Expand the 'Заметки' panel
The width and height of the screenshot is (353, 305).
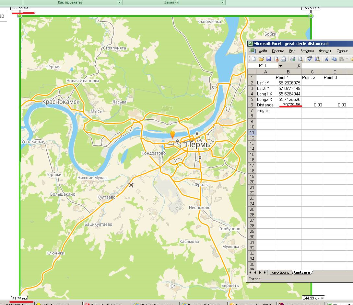pyautogui.click(x=222, y=2)
